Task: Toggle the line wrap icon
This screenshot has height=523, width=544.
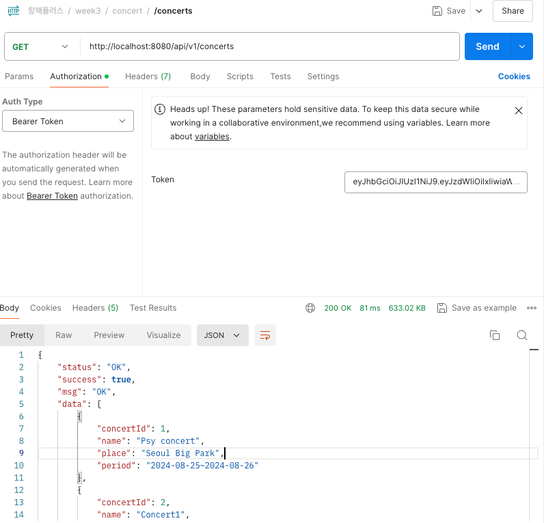Action: tap(265, 335)
